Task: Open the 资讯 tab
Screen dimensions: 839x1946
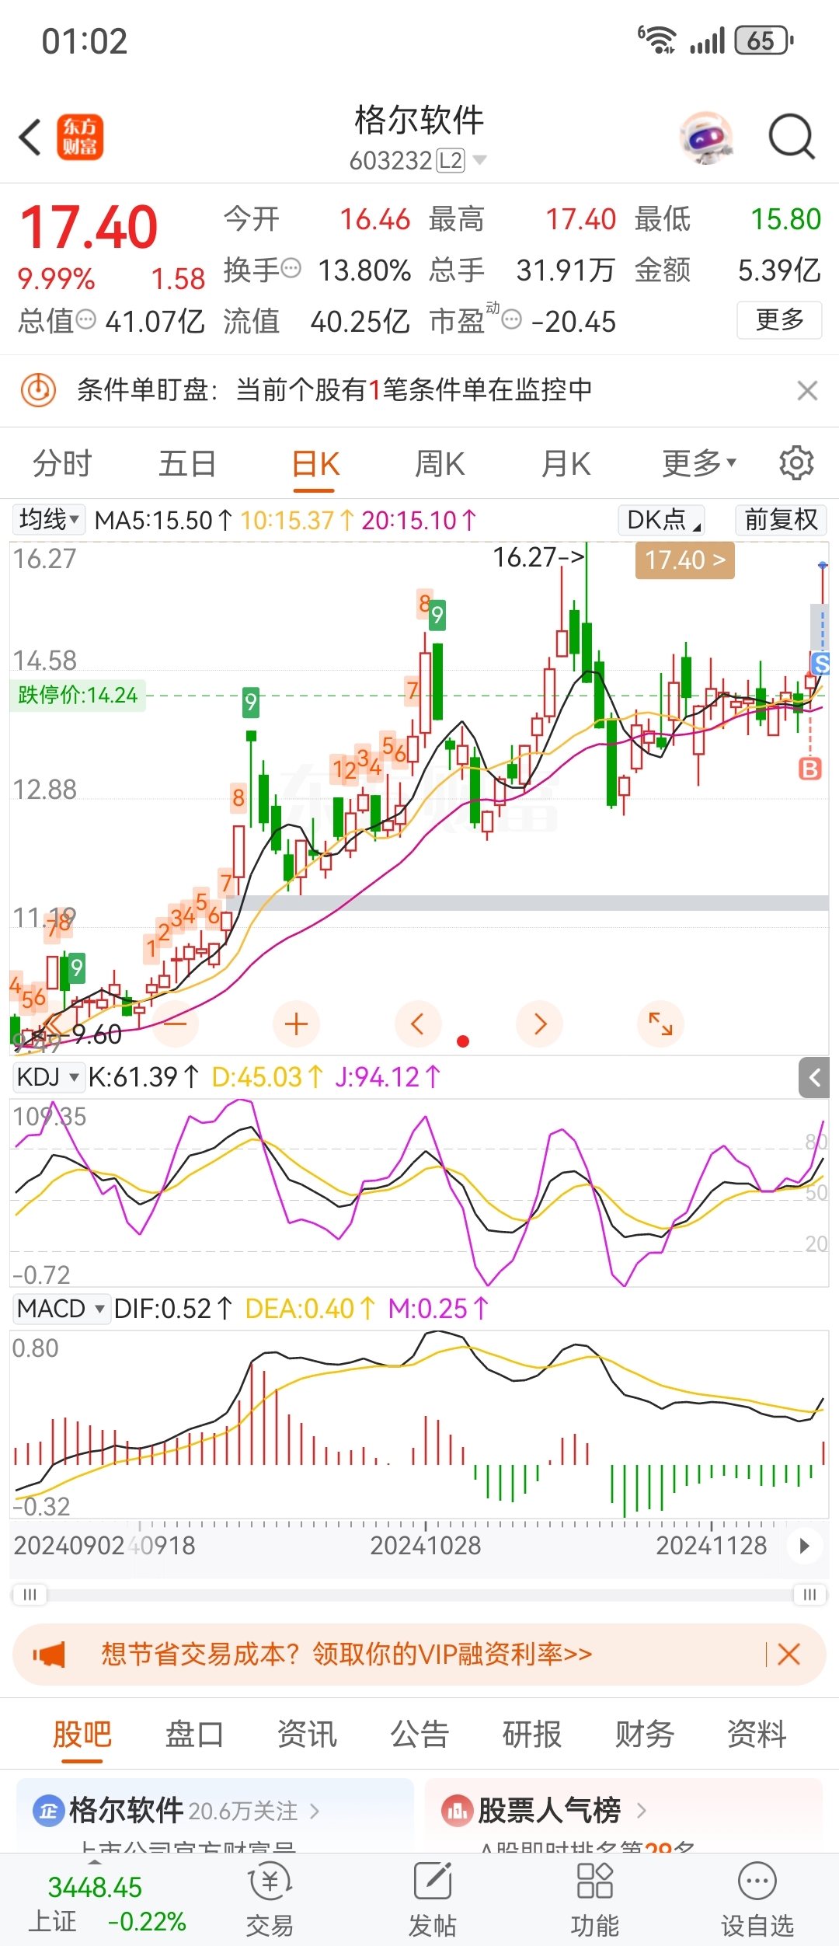Action: 307,1734
